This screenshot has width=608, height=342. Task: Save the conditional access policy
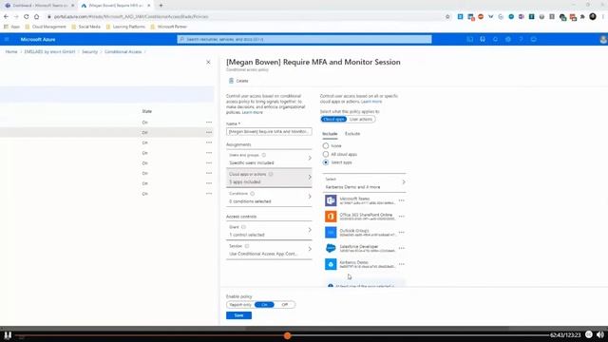click(238, 315)
